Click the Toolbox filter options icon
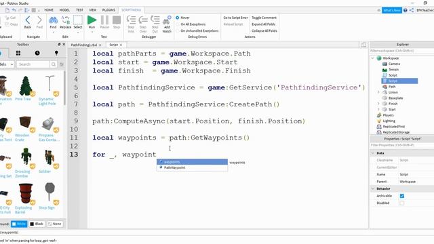Image resolution: width=434 pixels, height=244 pixels. tap(62, 64)
